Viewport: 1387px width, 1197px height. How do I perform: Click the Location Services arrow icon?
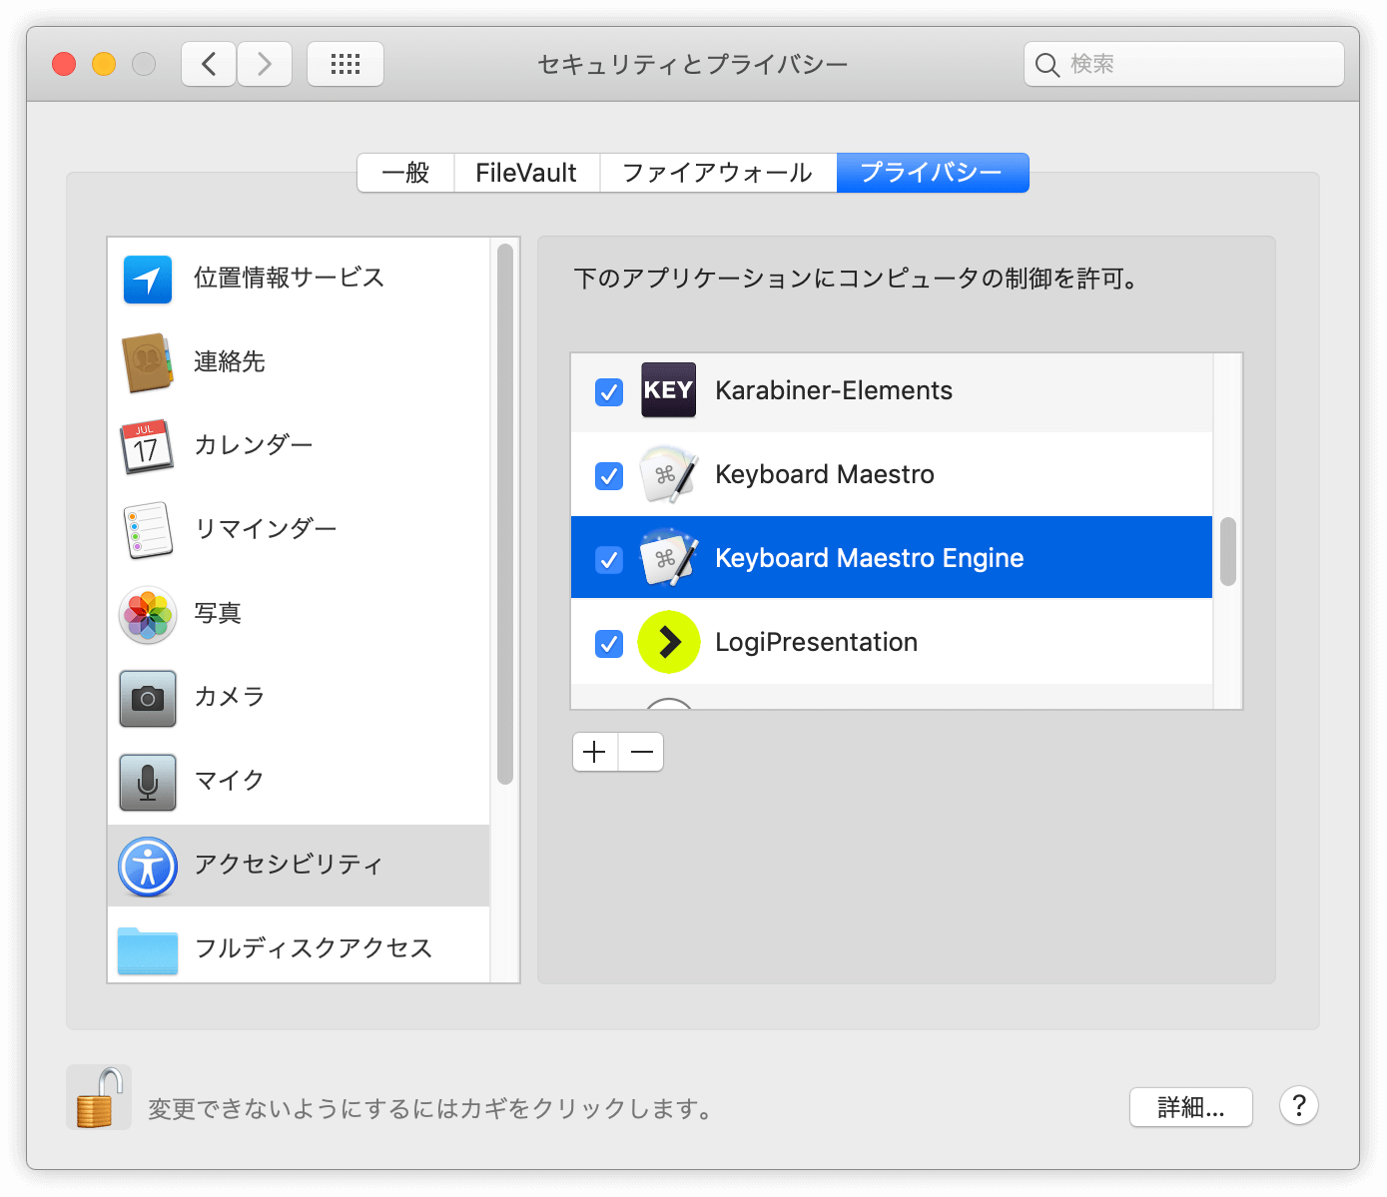coord(148,279)
